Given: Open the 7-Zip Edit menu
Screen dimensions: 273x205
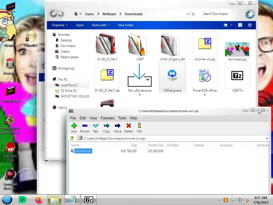Looking at the screenshot, I should (83, 118).
